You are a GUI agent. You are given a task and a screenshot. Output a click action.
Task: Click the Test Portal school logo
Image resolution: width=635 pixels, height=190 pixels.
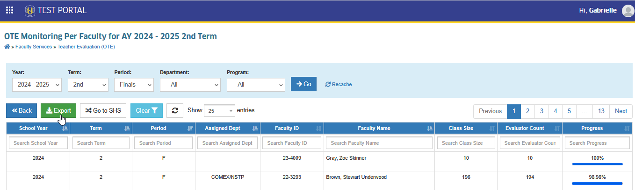coord(30,10)
